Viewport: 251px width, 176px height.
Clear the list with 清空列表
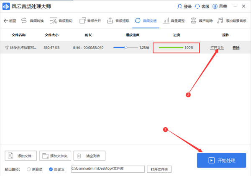point(90,156)
